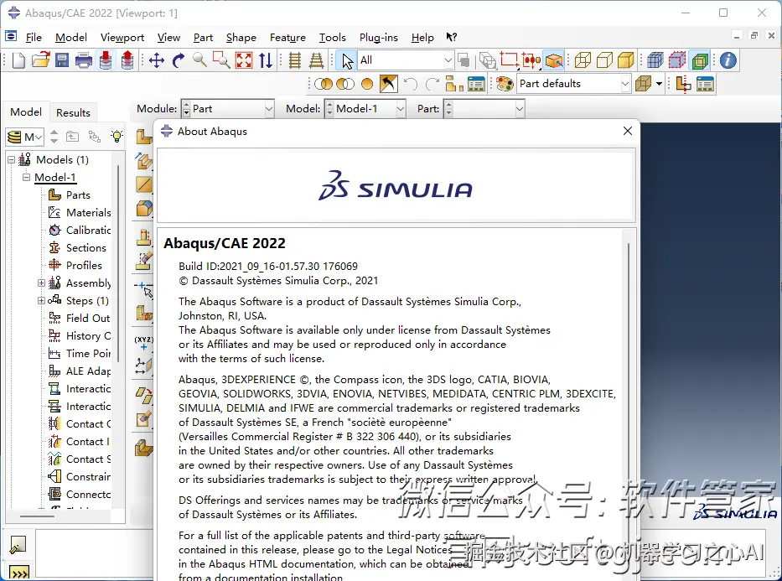This screenshot has height=581, width=782.
Task: Click the Cycle Views arrows icon
Action: click(x=266, y=60)
